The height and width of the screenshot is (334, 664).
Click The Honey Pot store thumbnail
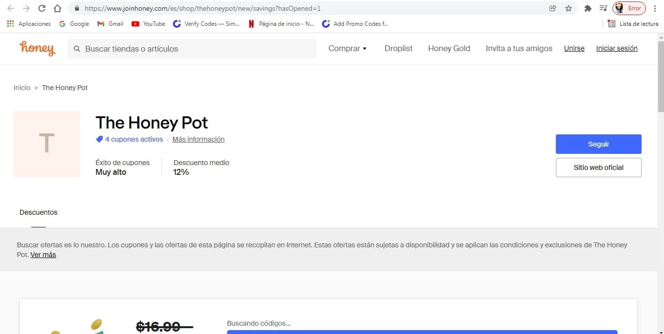coord(47,144)
